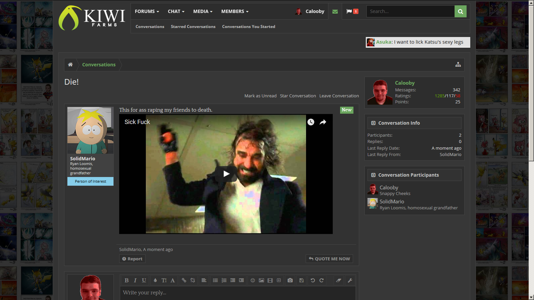Click the Write your reply text area
This screenshot has height=300, width=534.
coord(238,293)
